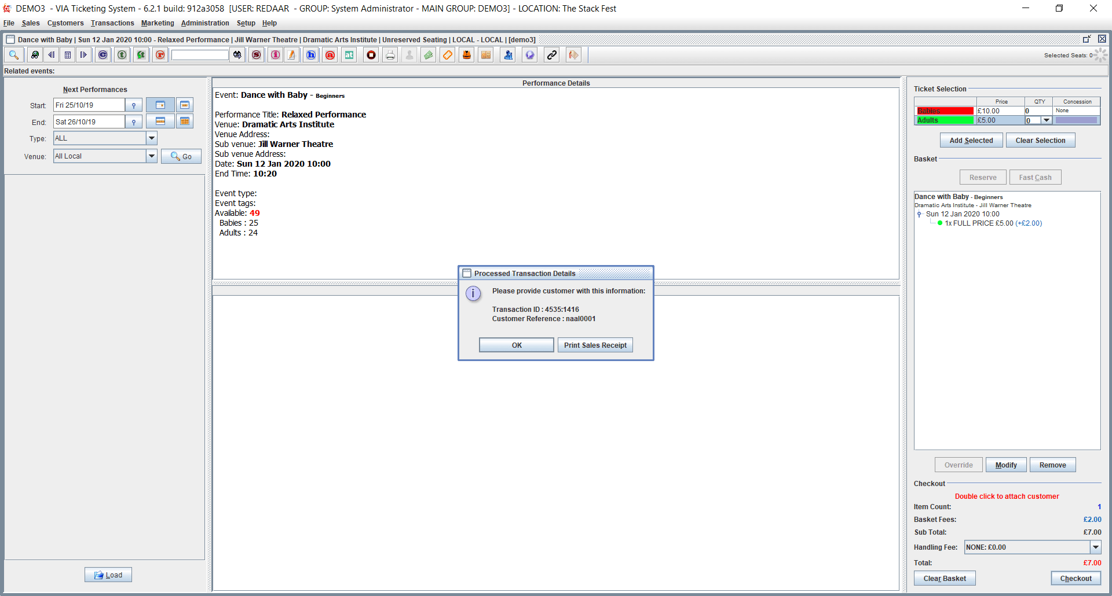The width and height of the screenshot is (1112, 596).
Task: Click the blue 'h' toolbar icon
Action: [x=311, y=55]
